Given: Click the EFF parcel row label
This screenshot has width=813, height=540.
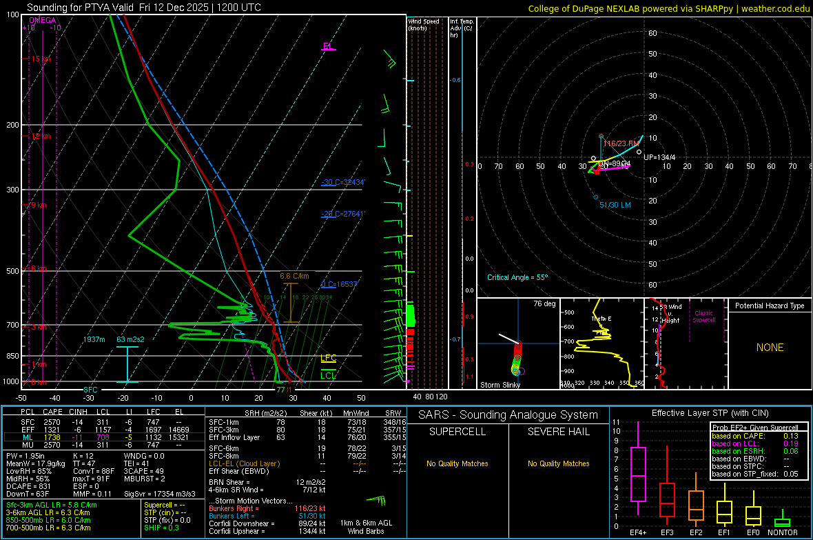Looking at the screenshot, I should pyautogui.click(x=28, y=430).
